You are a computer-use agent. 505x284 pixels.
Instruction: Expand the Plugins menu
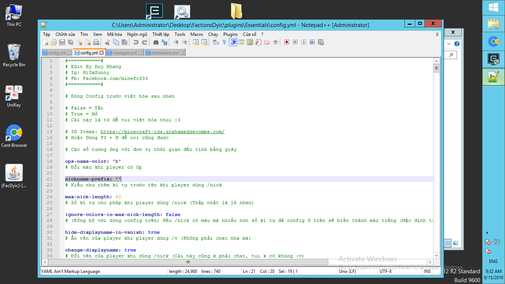(x=230, y=34)
